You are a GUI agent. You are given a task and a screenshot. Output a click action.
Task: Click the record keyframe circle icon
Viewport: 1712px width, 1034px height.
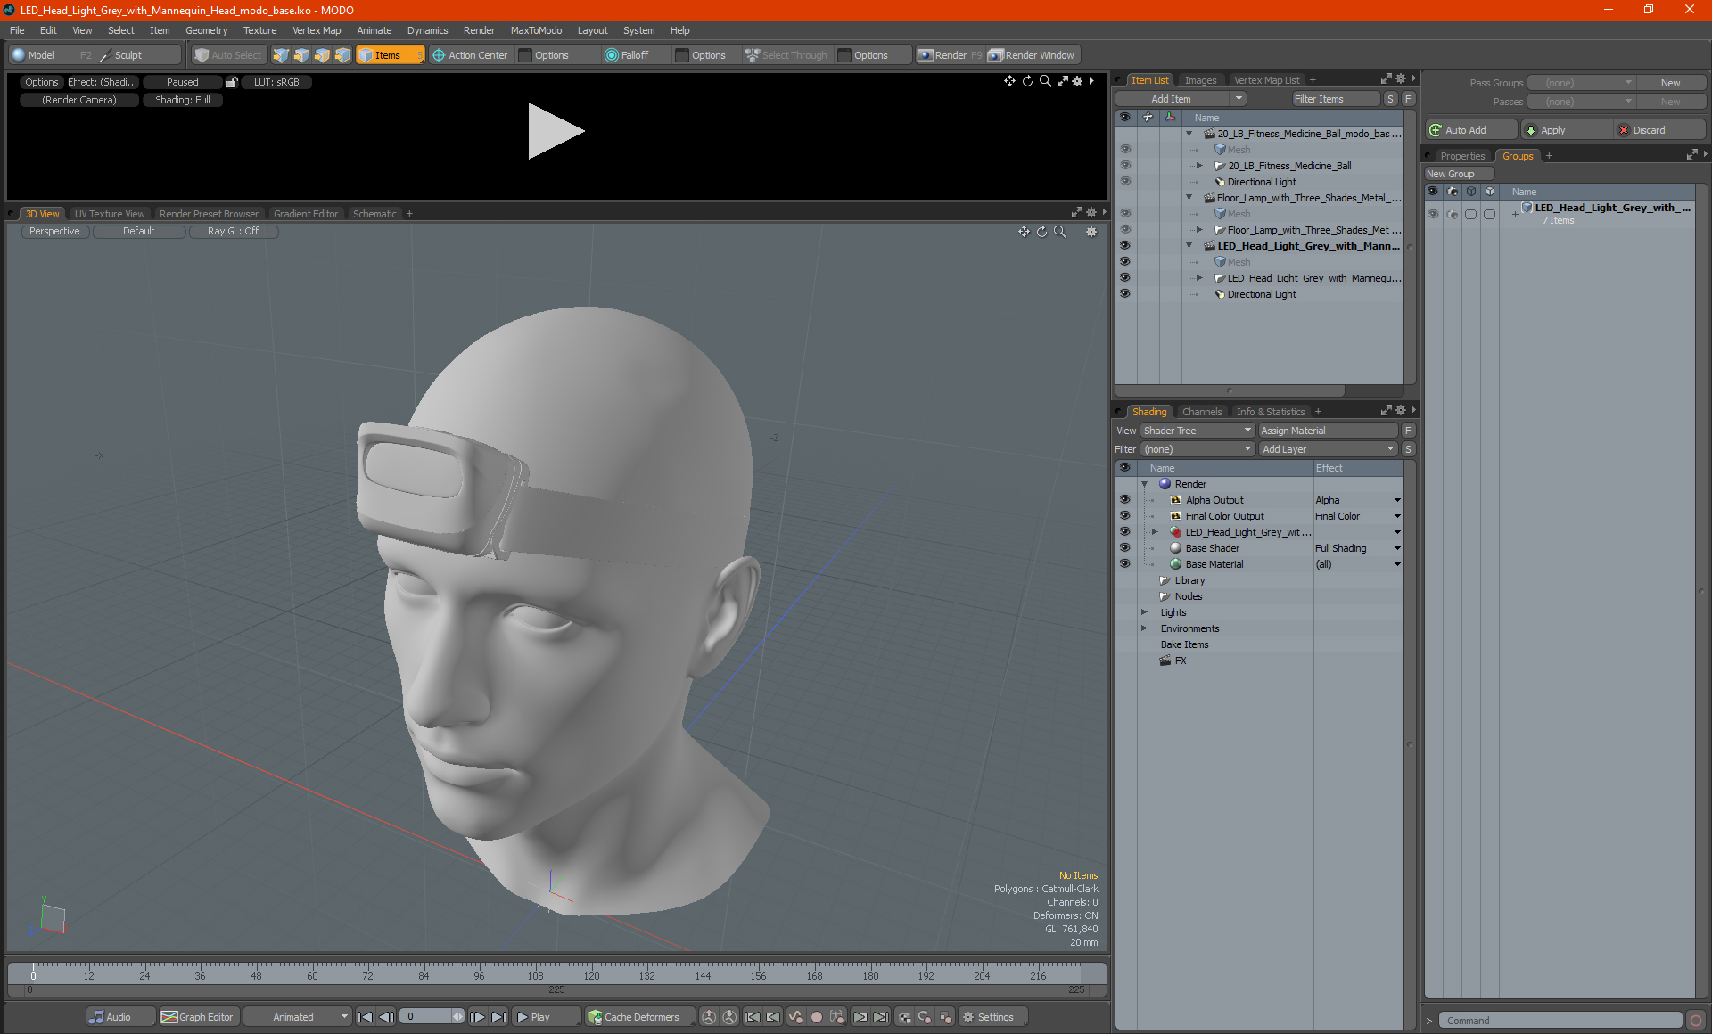coord(816,1017)
